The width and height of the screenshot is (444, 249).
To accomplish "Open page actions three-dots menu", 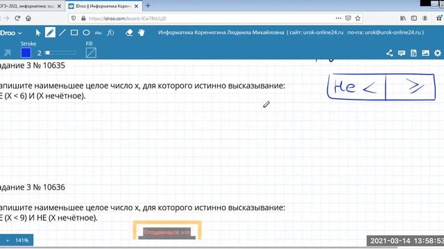I will point(338,18).
